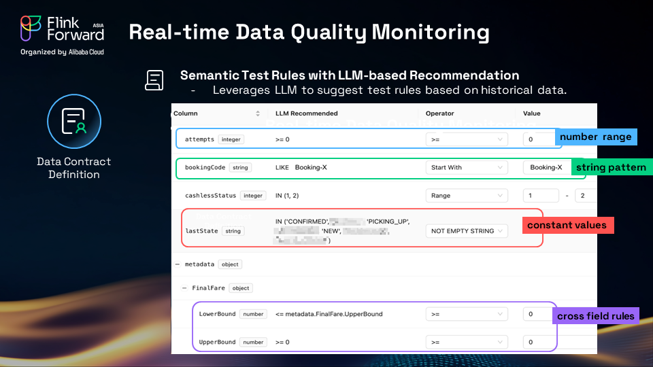Open the operator dropdown for UpperBound row

(467, 342)
